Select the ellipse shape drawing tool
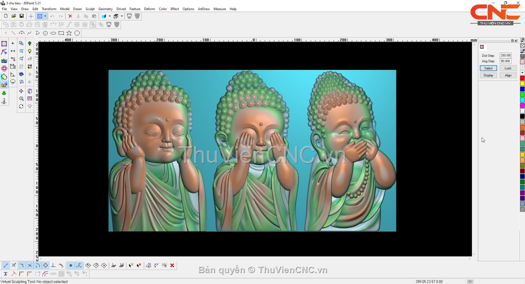The height and width of the screenshot is (284, 525). pyautogui.click(x=53, y=33)
